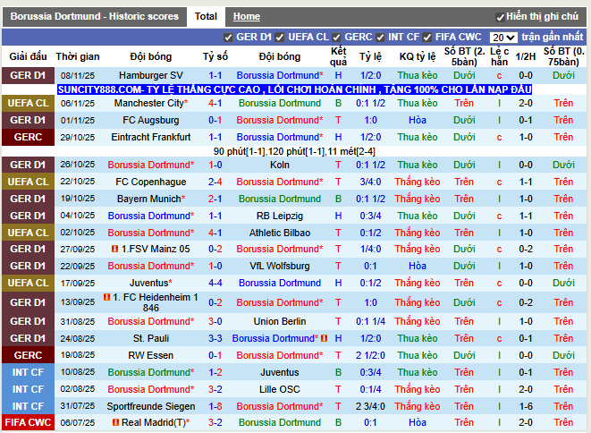591x433 pixels.
Task: Click the SUNCITY888.COM advertisement banner
Action: [x=294, y=89]
